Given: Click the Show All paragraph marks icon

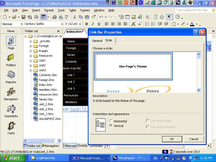Looking at the screenshot, I should pyautogui.click(x=169, y=17).
